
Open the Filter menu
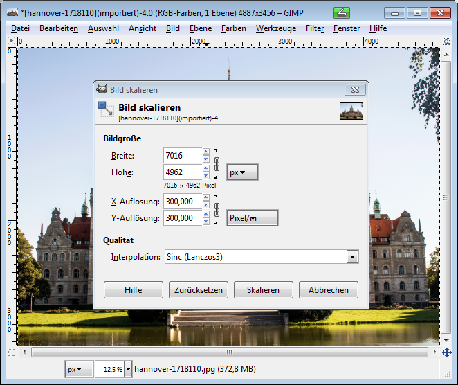pyautogui.click(x=315, y=28)
